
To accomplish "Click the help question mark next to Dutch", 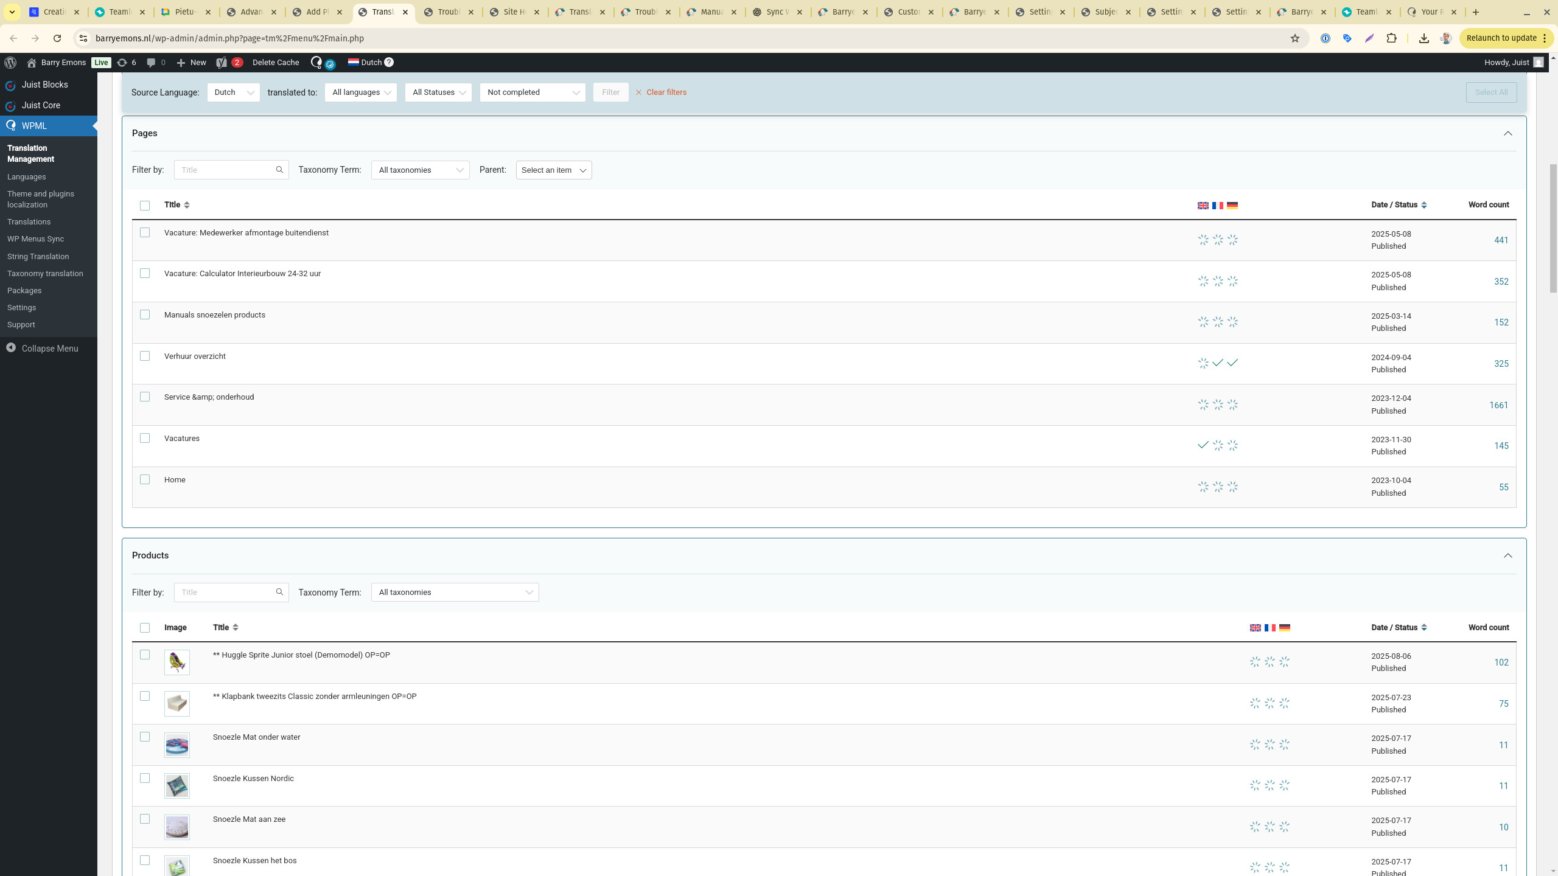I will (389, 62).
